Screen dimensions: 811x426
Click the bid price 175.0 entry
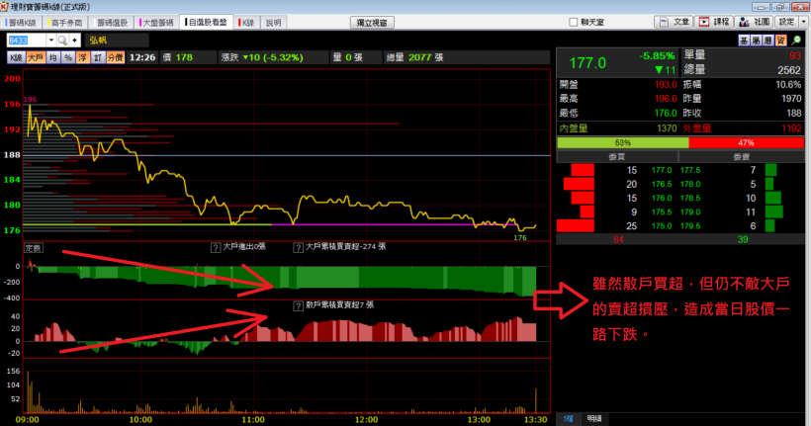pos(662,226)
